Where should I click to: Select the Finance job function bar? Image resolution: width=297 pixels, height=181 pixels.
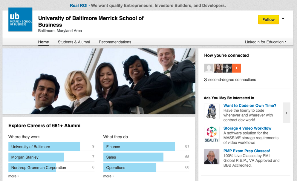(x=139, y=147)
